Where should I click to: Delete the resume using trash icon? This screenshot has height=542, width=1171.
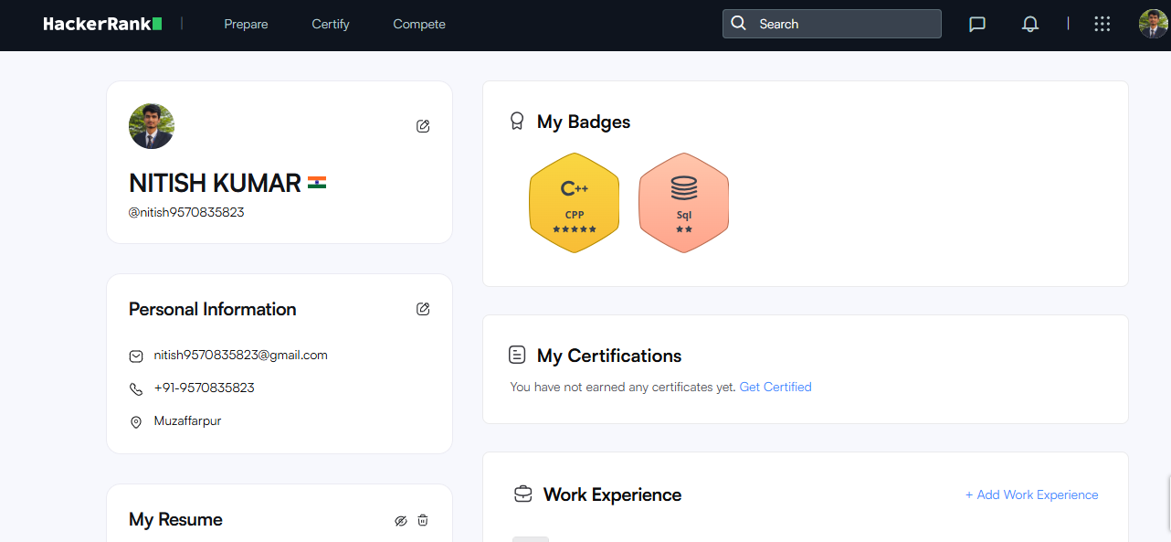pyautogui.click(x=422, y=520)
